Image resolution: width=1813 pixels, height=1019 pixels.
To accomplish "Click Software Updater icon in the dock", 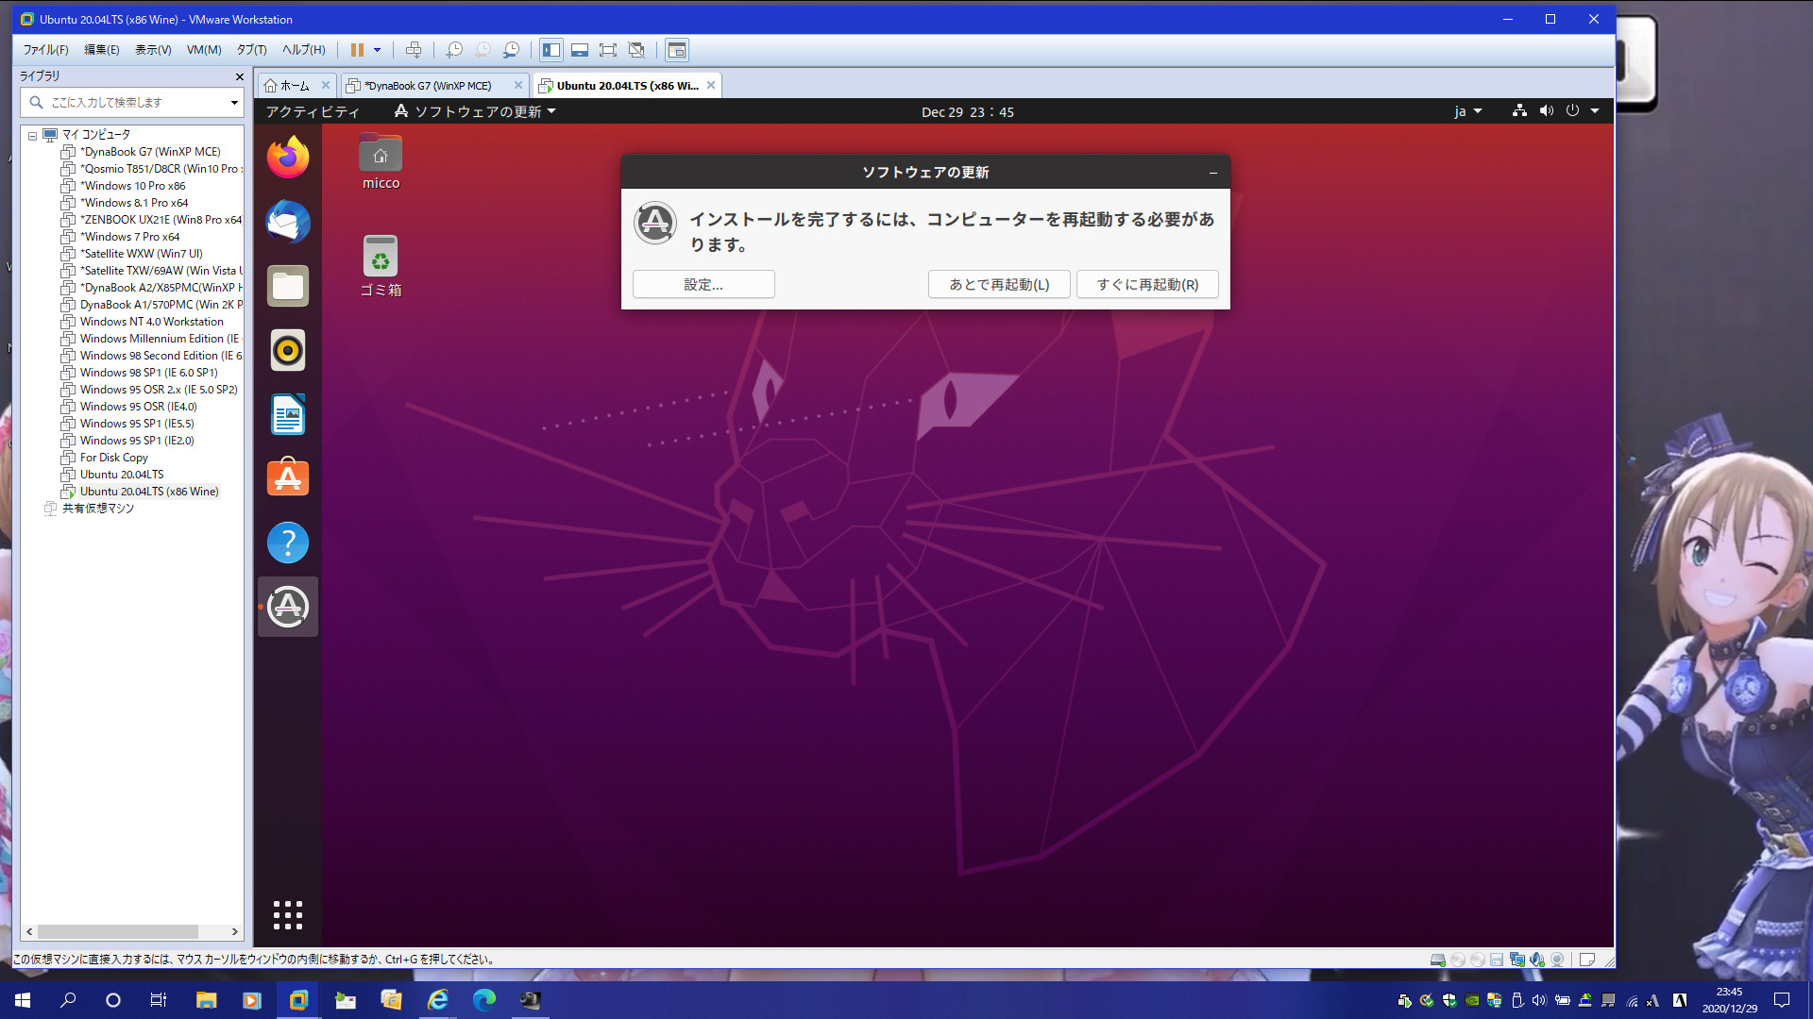I will click(x=288, y=607).
